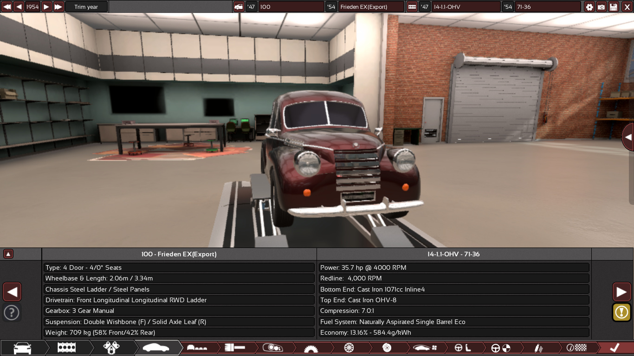Edit the Frieden EX(Export) trim name field

(x=371, y=7)
